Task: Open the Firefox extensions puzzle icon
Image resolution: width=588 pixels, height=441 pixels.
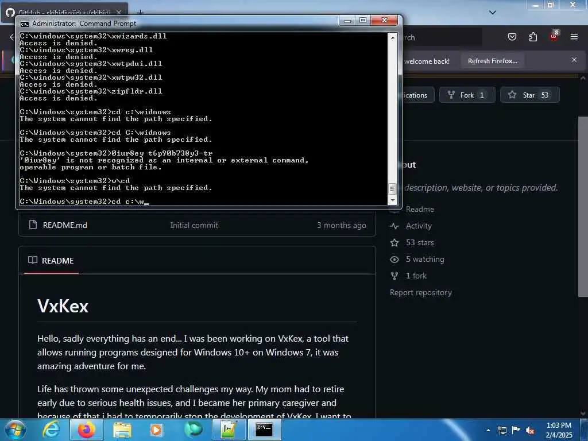Action: click(533, 37)
